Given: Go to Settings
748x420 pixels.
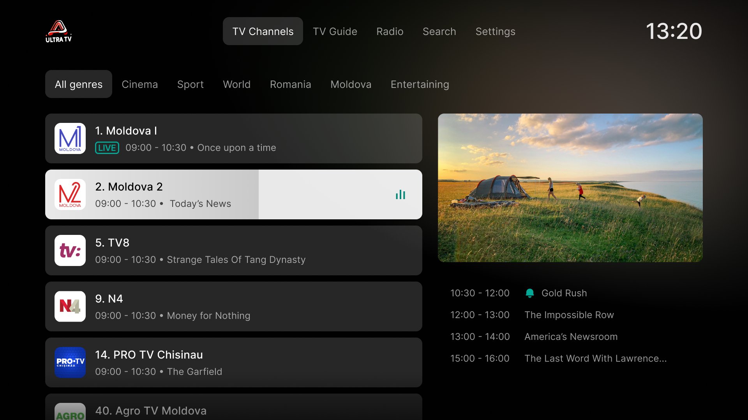Looking at the screenshot, I should click(495, 31).
